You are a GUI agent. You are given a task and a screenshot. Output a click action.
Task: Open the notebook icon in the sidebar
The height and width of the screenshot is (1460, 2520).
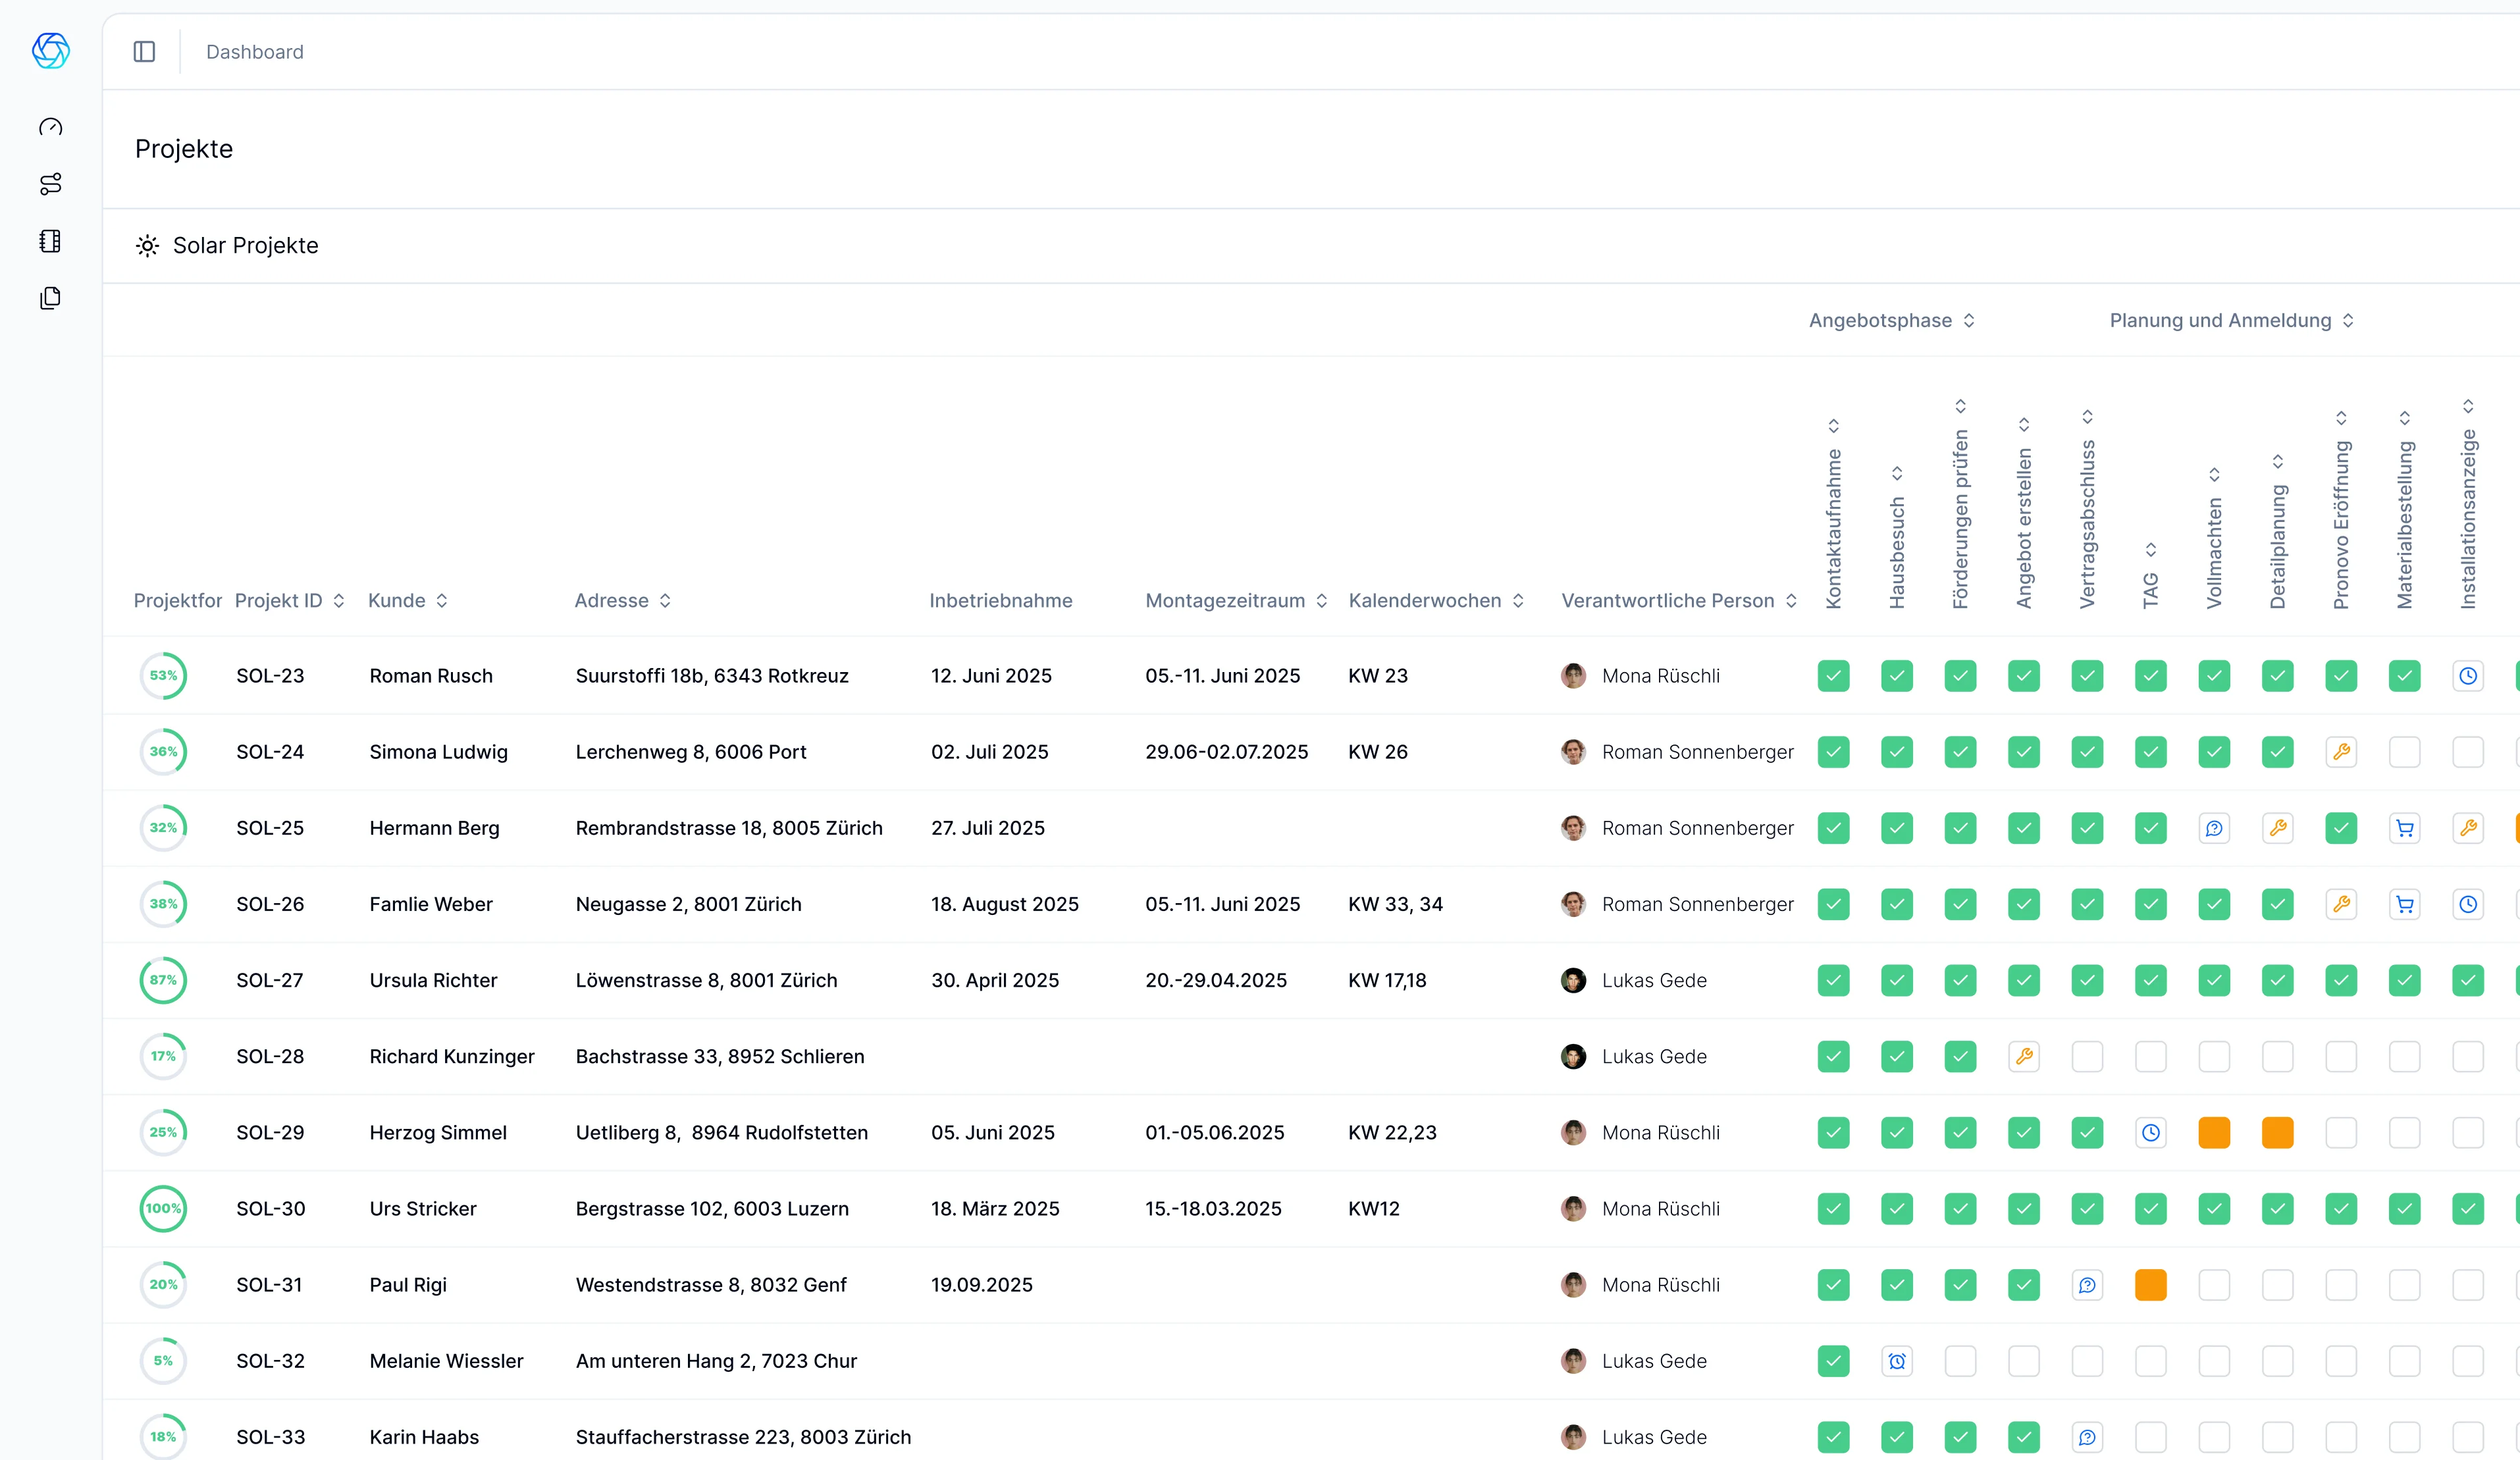pyautogui.click(x=49, y=241)
